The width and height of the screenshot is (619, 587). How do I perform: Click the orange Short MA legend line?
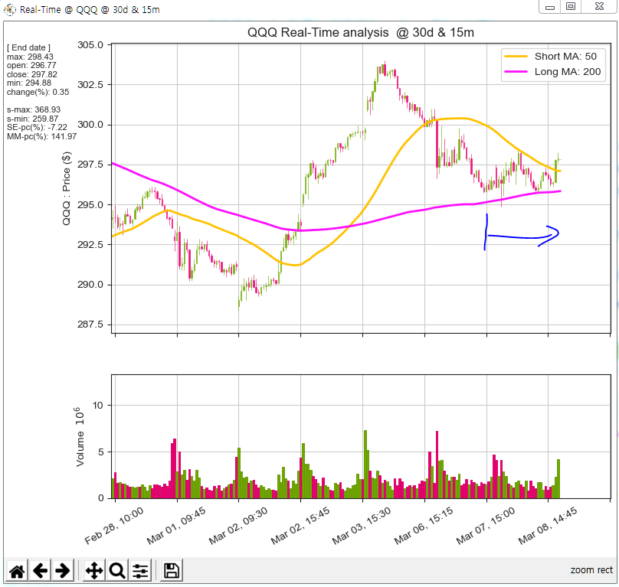[516, 57]
